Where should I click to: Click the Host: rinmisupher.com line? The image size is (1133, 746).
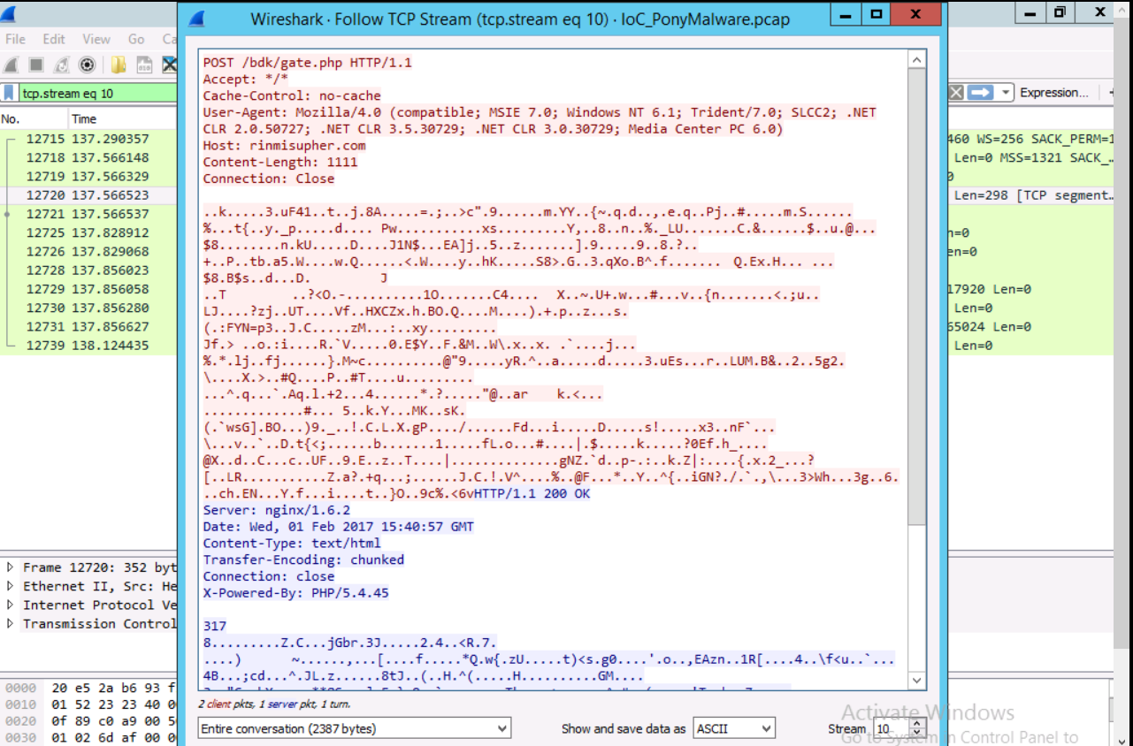pyautogui.click(x=284, y=145)
